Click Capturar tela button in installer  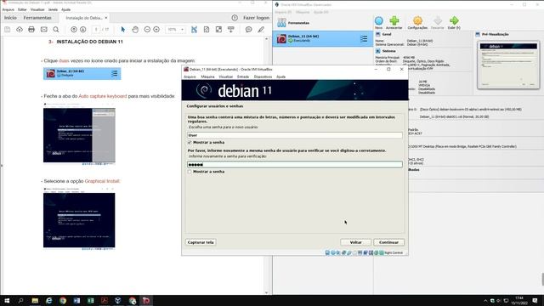click(201, 242)
